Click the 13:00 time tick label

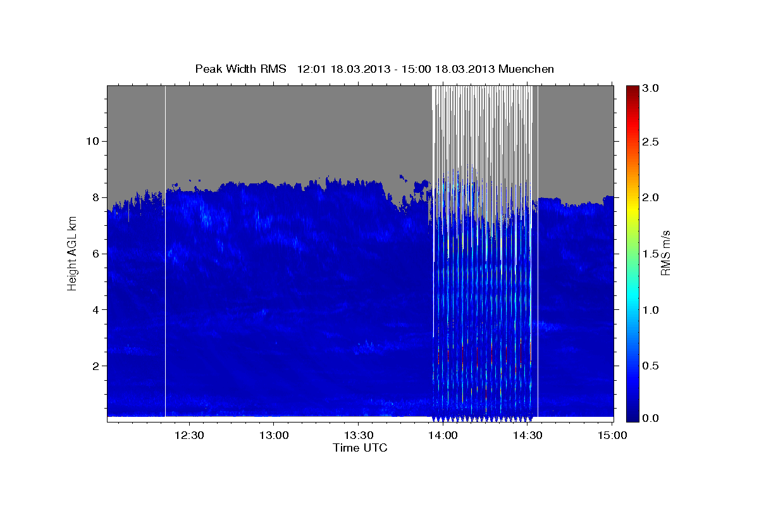(273, 435)
